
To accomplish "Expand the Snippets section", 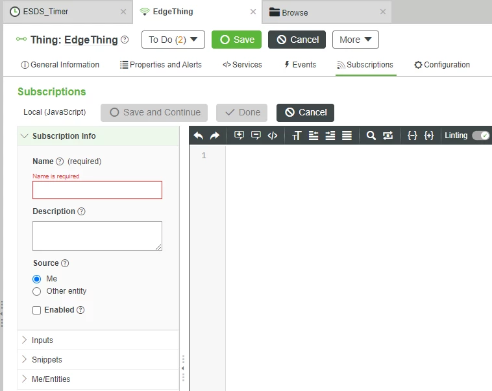I will 98,360.
